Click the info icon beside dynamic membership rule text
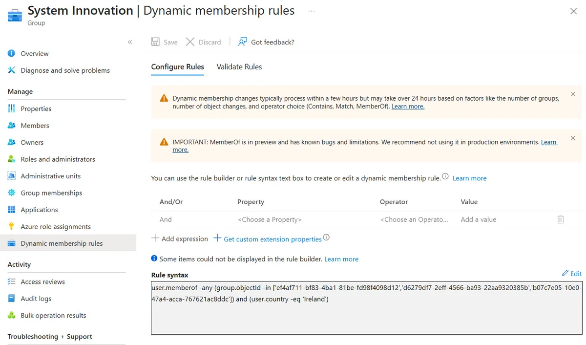 [445, 176]
